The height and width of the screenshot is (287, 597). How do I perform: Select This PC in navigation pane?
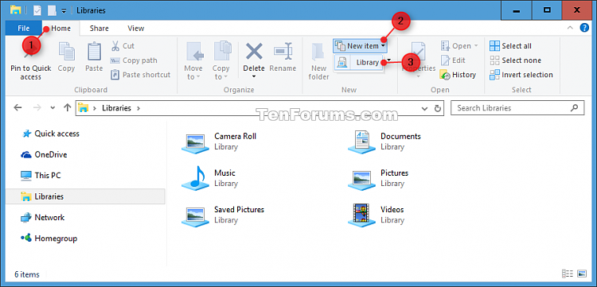click(x=41, y=175)
